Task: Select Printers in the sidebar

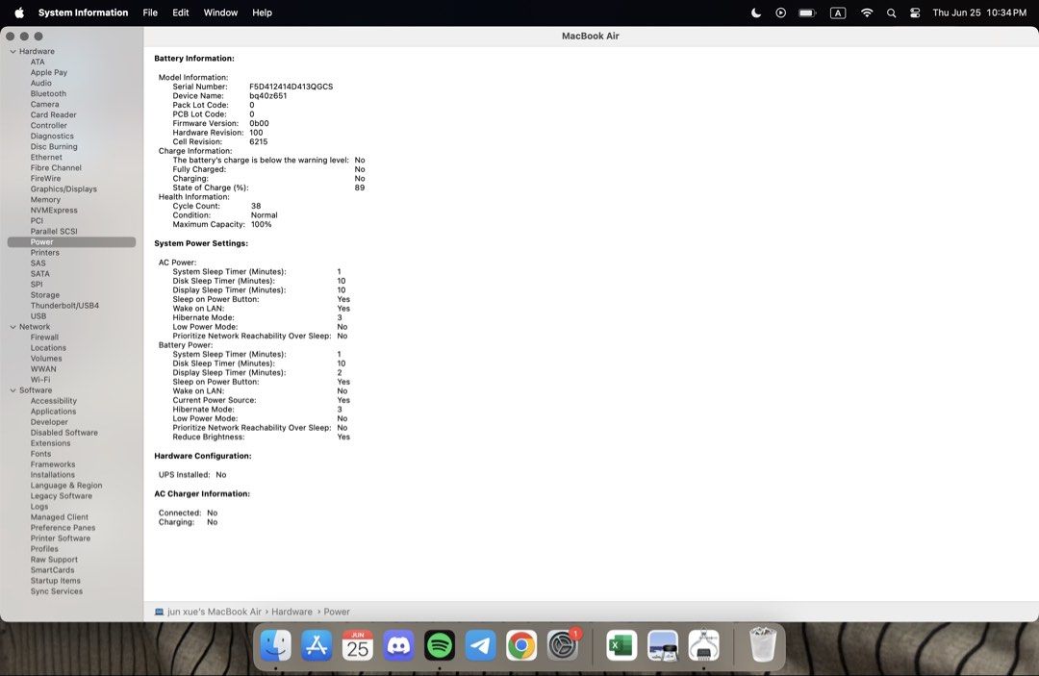Action: pos(44,252)
